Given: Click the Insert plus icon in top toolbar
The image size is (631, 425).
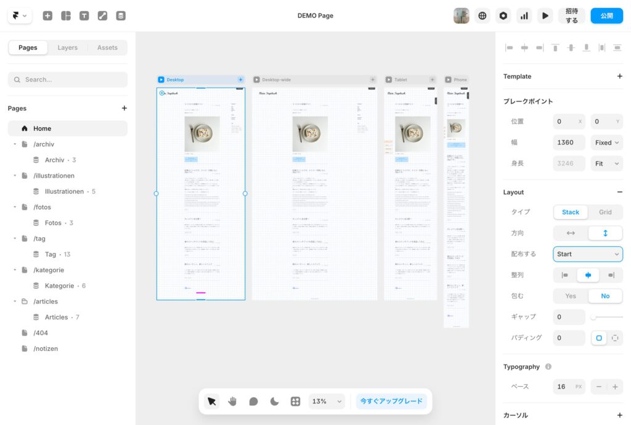Looking at the screenshot, I should [x=47, y=16].
